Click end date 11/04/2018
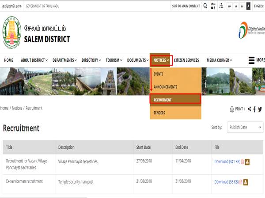The height and width of the screenshot is (198, 265). 183,161
